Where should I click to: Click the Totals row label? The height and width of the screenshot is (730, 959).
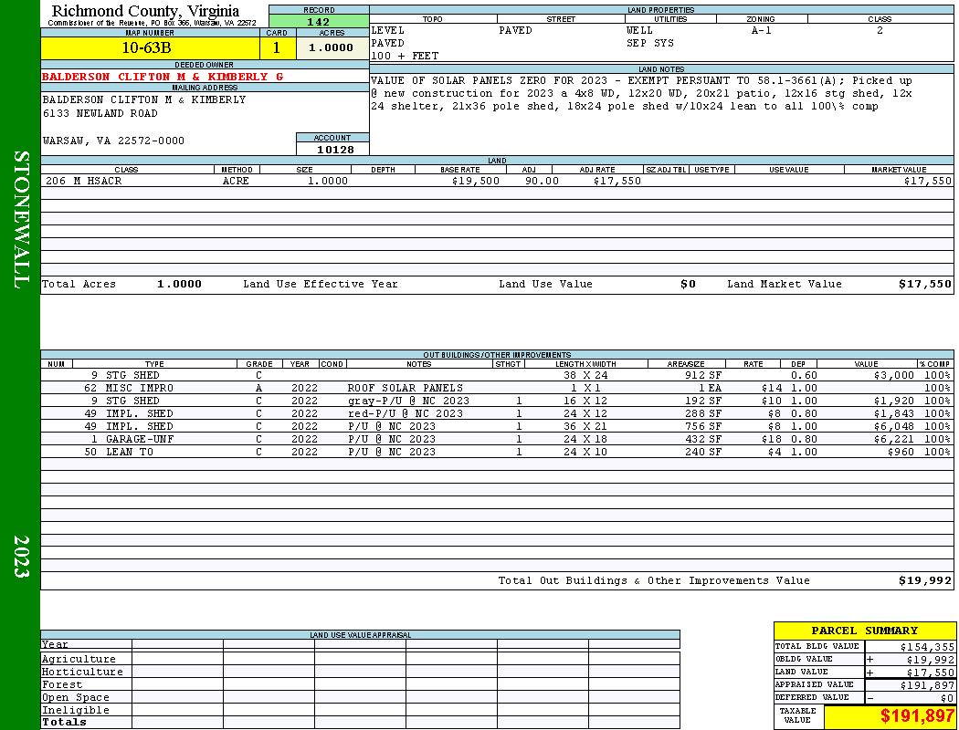[64, 722]
